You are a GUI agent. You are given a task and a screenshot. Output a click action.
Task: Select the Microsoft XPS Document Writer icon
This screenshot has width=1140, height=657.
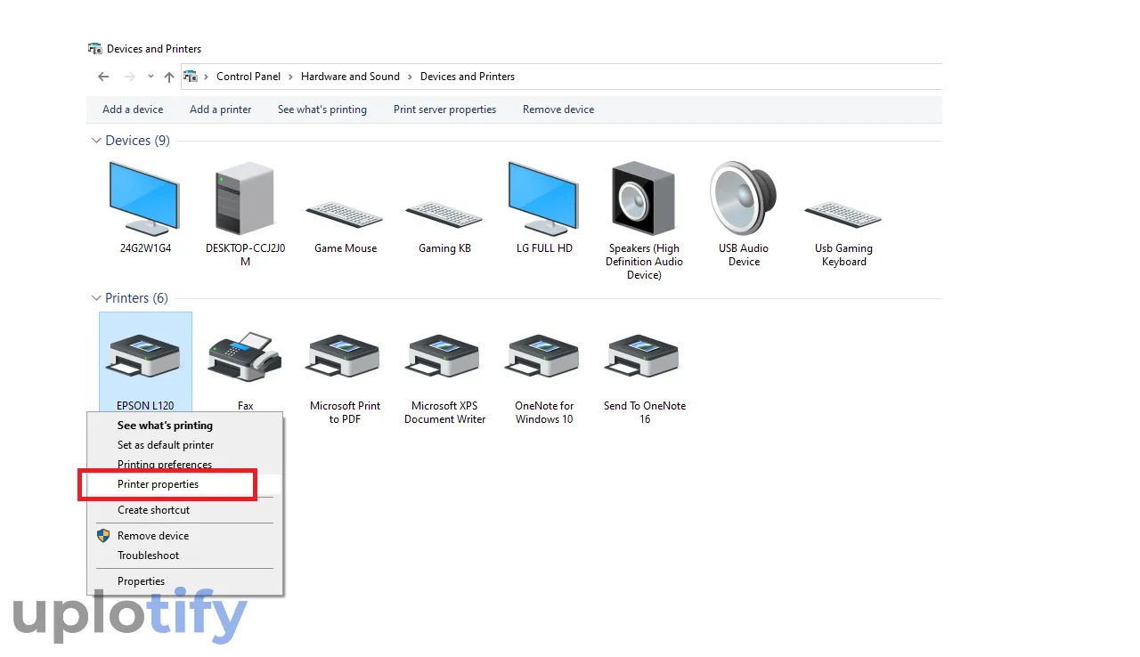click(x=444, y=356)
